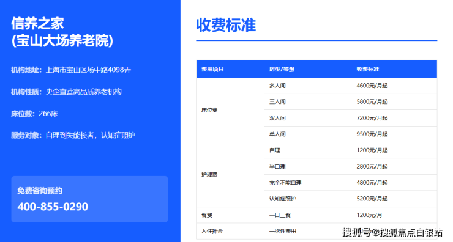Click the 服务对象 label
Image resolution: width=453 pixels, height=242 pixels.
click(26, 135)
